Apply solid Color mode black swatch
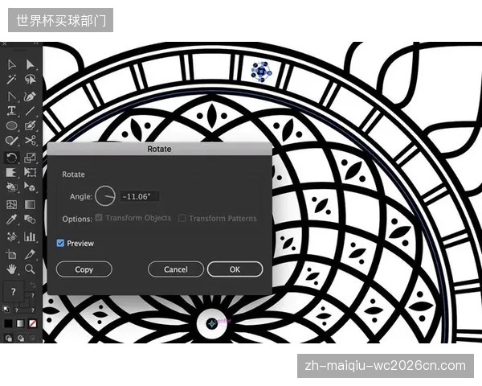This screenshot has height=386, width=482. point(8,323)
